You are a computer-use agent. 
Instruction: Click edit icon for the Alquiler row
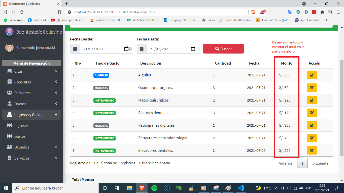312,75
